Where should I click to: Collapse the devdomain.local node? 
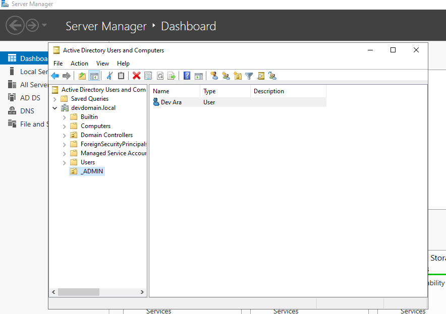pyautogui.click(x=55, y=108)
